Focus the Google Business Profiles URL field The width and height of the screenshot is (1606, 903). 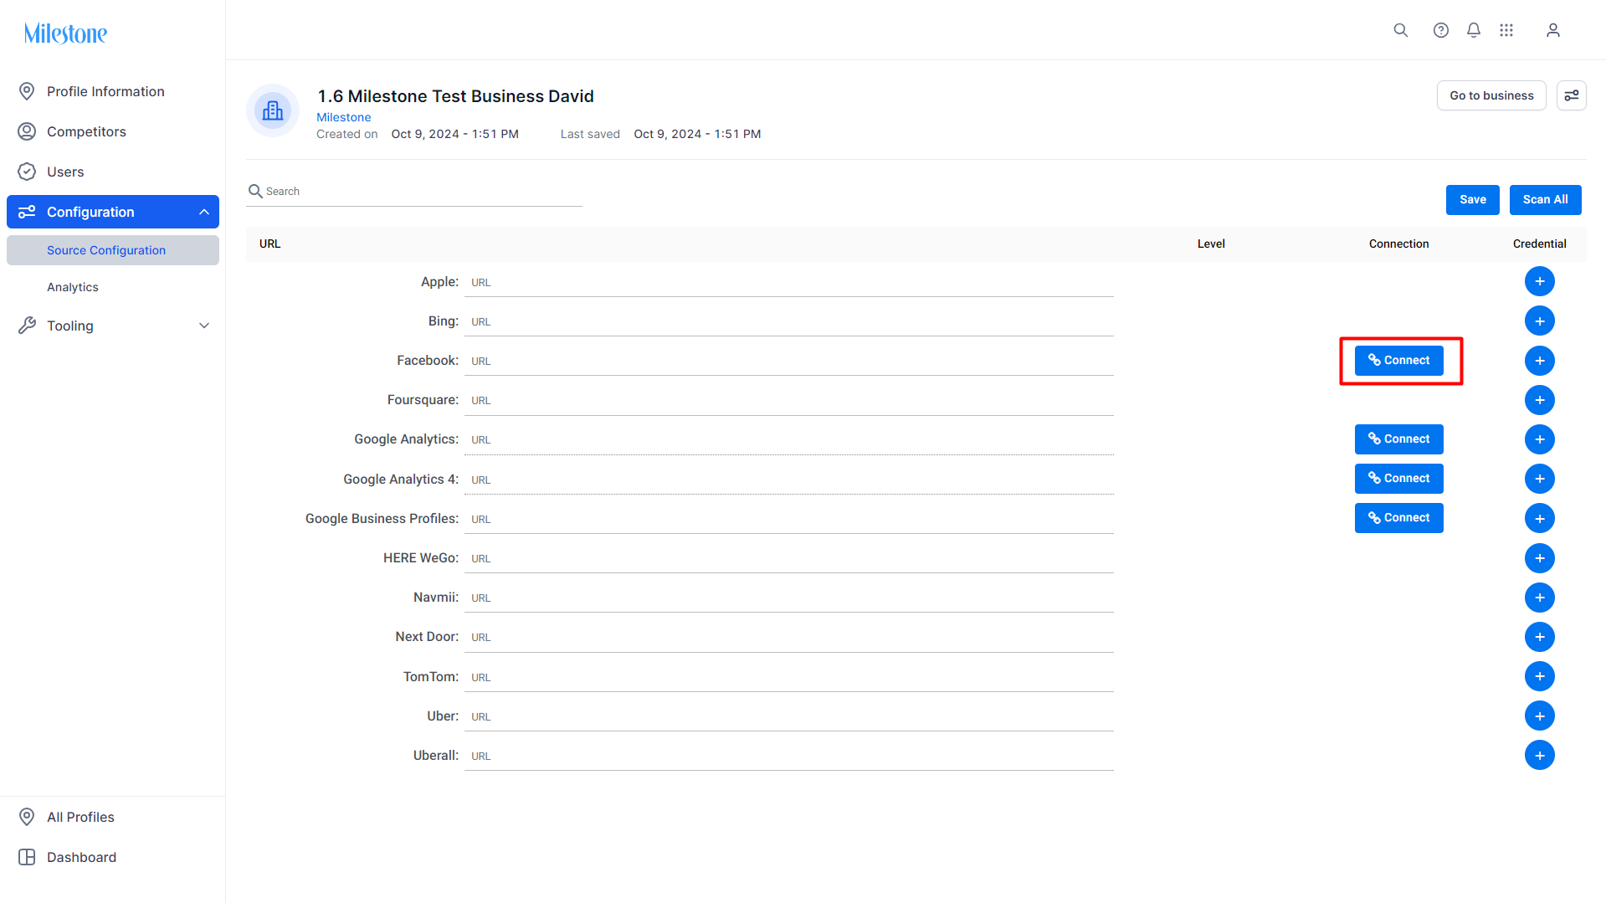click(x=789, y=520)
